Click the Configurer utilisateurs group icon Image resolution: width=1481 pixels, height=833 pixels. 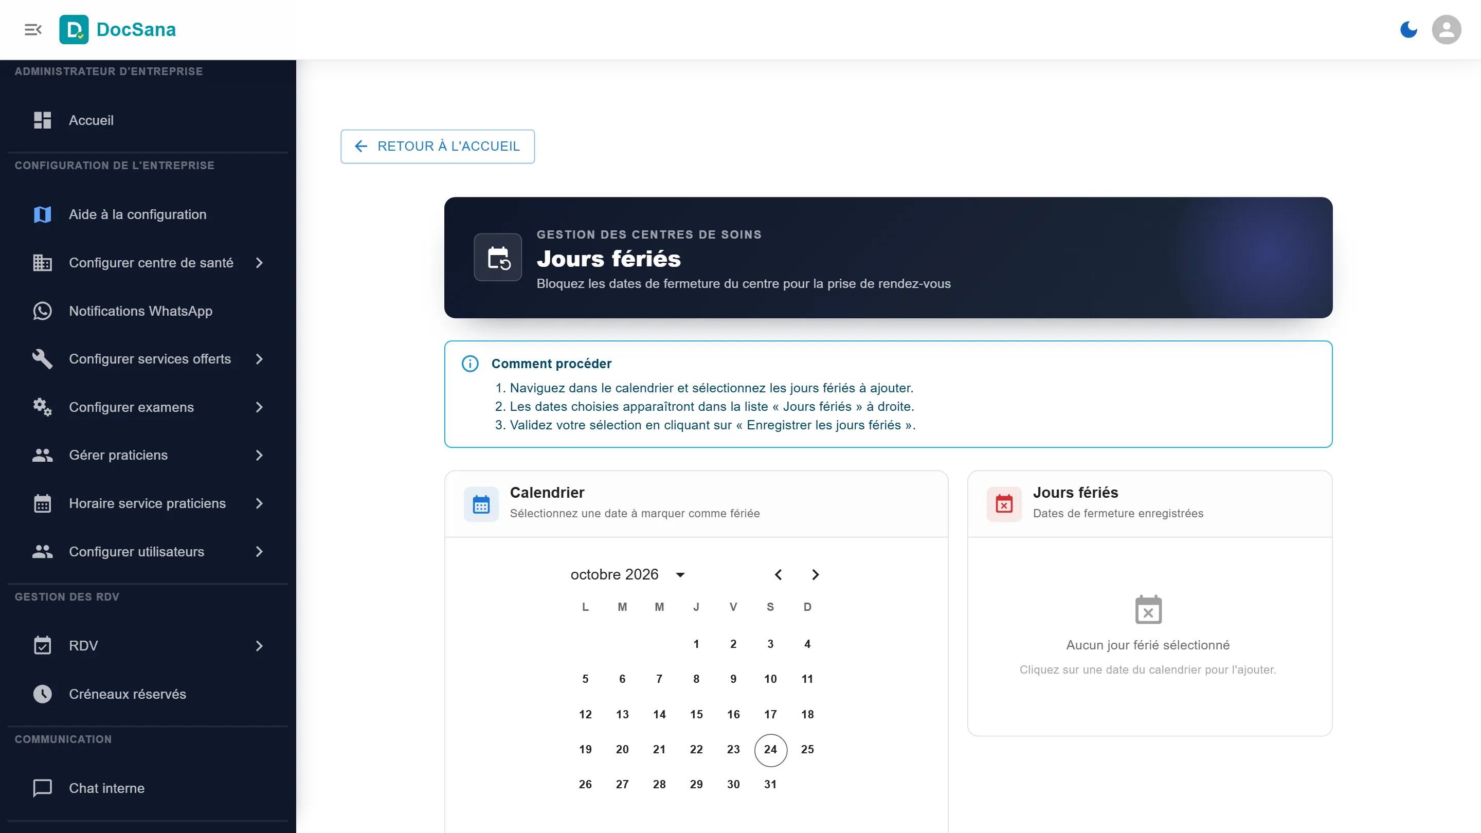click(x=43, y=552)
